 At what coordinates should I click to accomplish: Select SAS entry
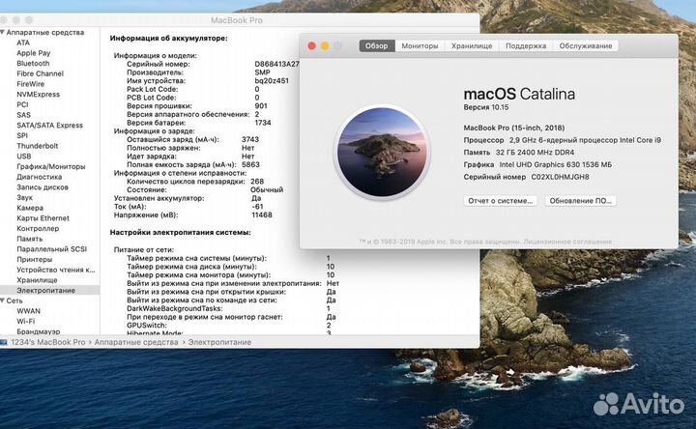click(x=23, y=115)
